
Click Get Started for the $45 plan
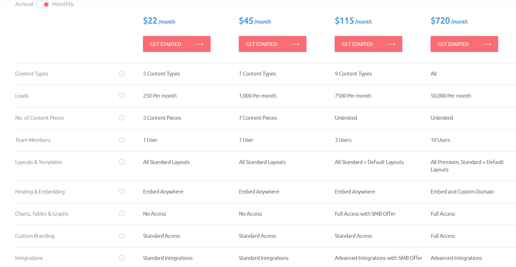click(x=273, y=44)
